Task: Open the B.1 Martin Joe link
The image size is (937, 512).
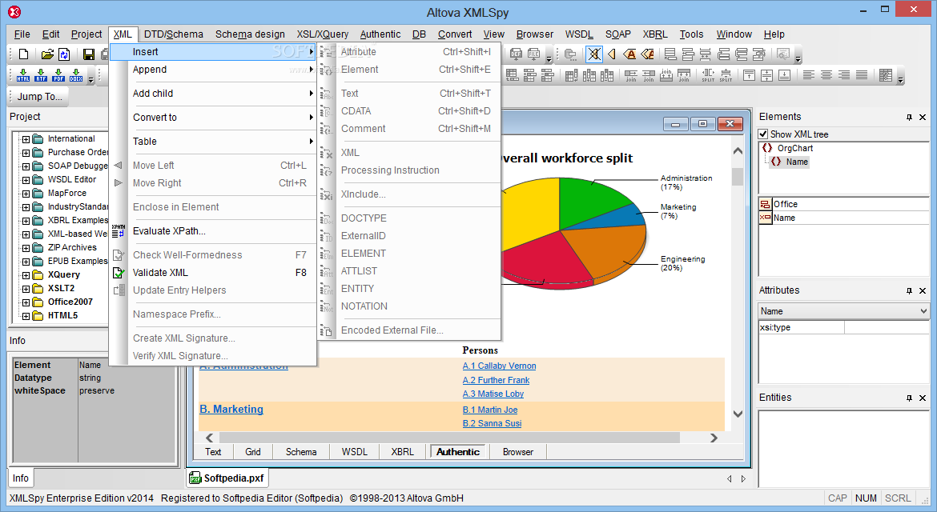Action: click(490, 410)
